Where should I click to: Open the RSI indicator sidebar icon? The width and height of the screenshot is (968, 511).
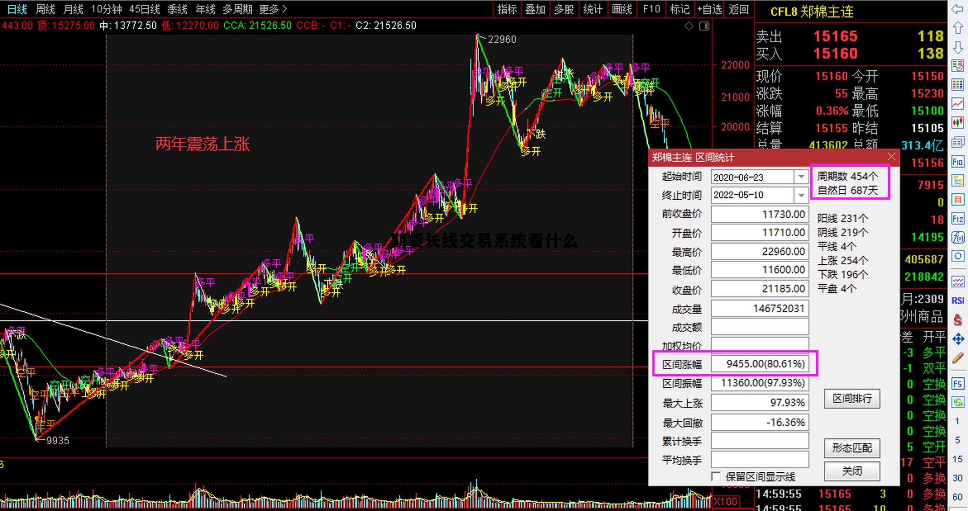coord(958,301)
